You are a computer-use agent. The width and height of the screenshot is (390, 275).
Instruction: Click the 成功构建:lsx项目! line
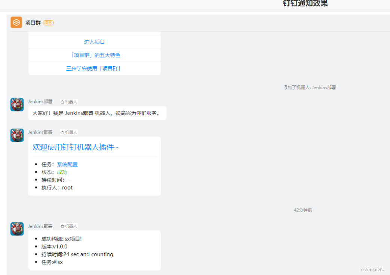click(x=61, y=239)
